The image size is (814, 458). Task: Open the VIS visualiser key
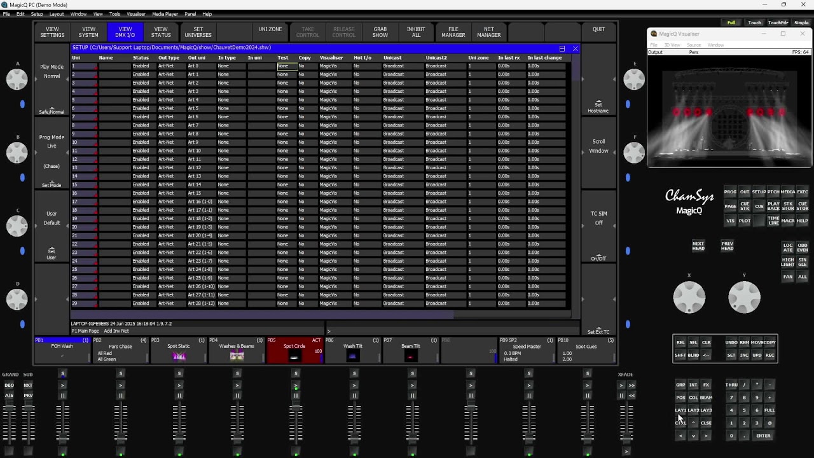pyautogui.click(x=730, y=221)
